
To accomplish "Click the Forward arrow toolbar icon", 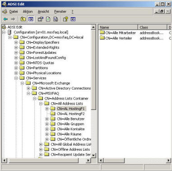I will pos(13,19).
